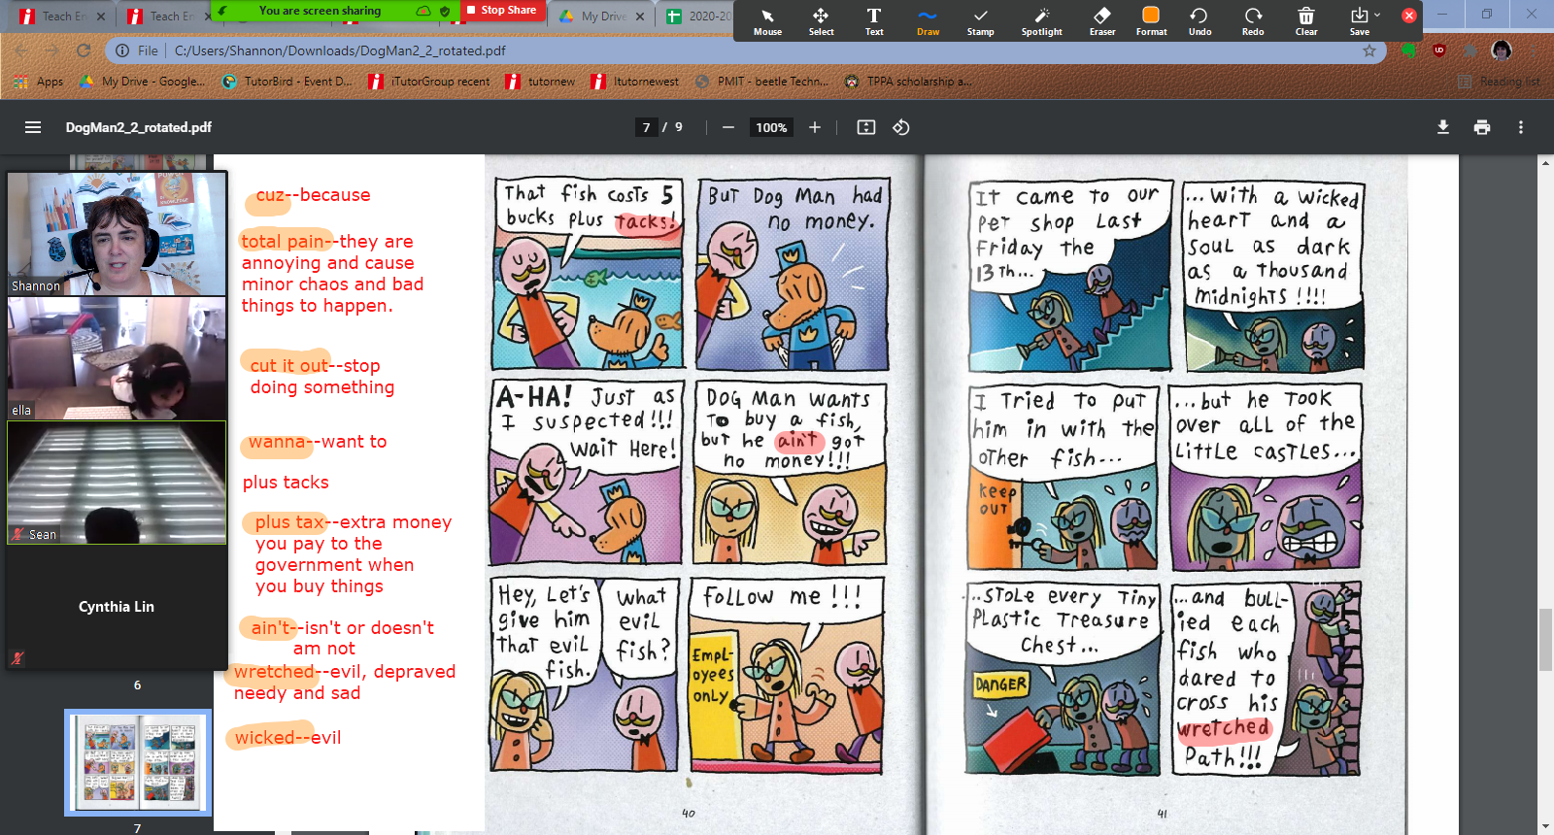This screenshot has width=1554, height=835.
Task: Reload the browser page
Action: click(84, 50)
